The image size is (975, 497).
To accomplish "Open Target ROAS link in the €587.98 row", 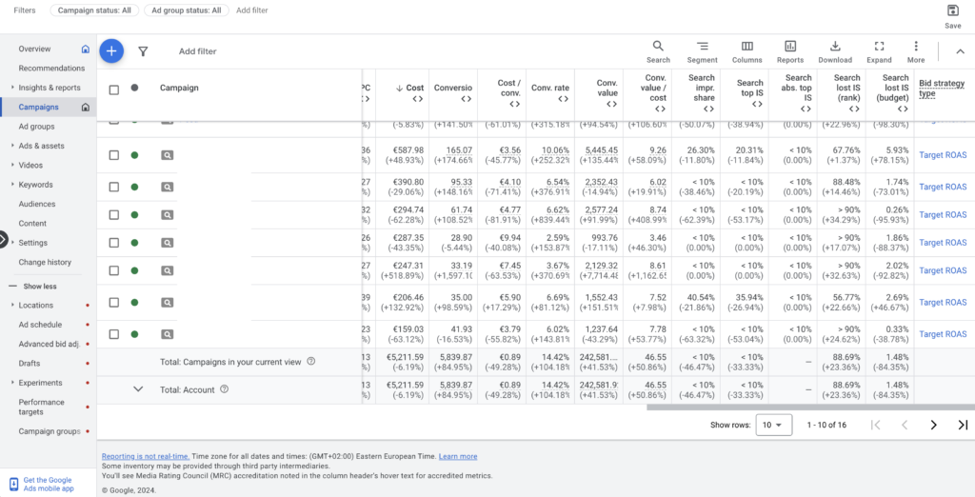I will coord(943,155).
